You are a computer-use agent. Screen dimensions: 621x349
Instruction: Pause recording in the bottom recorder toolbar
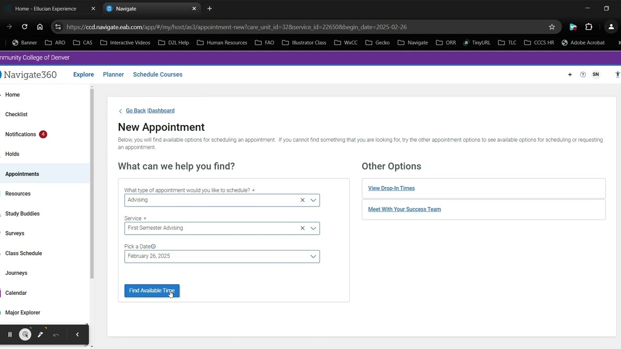coord(10,334)
